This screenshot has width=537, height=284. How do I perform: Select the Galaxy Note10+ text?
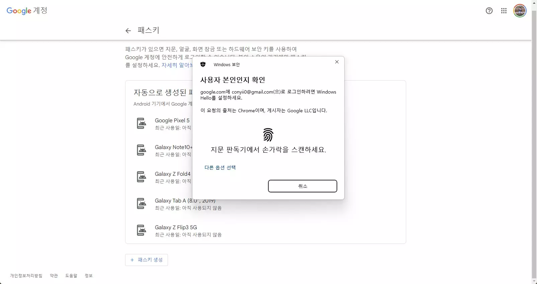174,147
